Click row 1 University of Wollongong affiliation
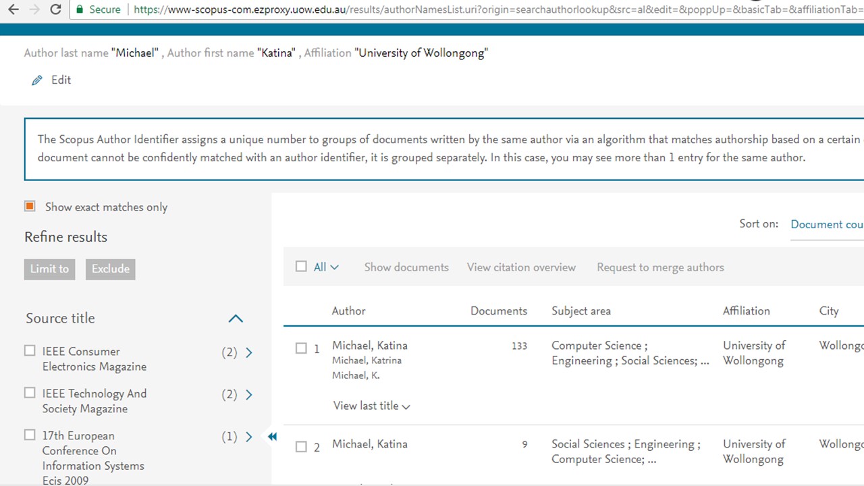This screenshot has width=864, height=486. pyautogui.click(x=754, y=353)
